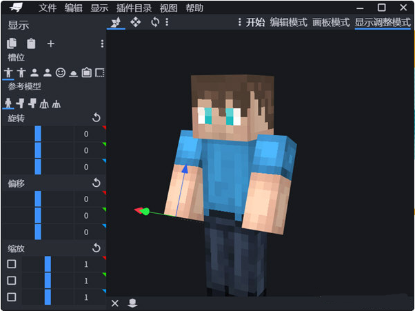Edit the Z scale value field
415x311 pixels.
90,297
